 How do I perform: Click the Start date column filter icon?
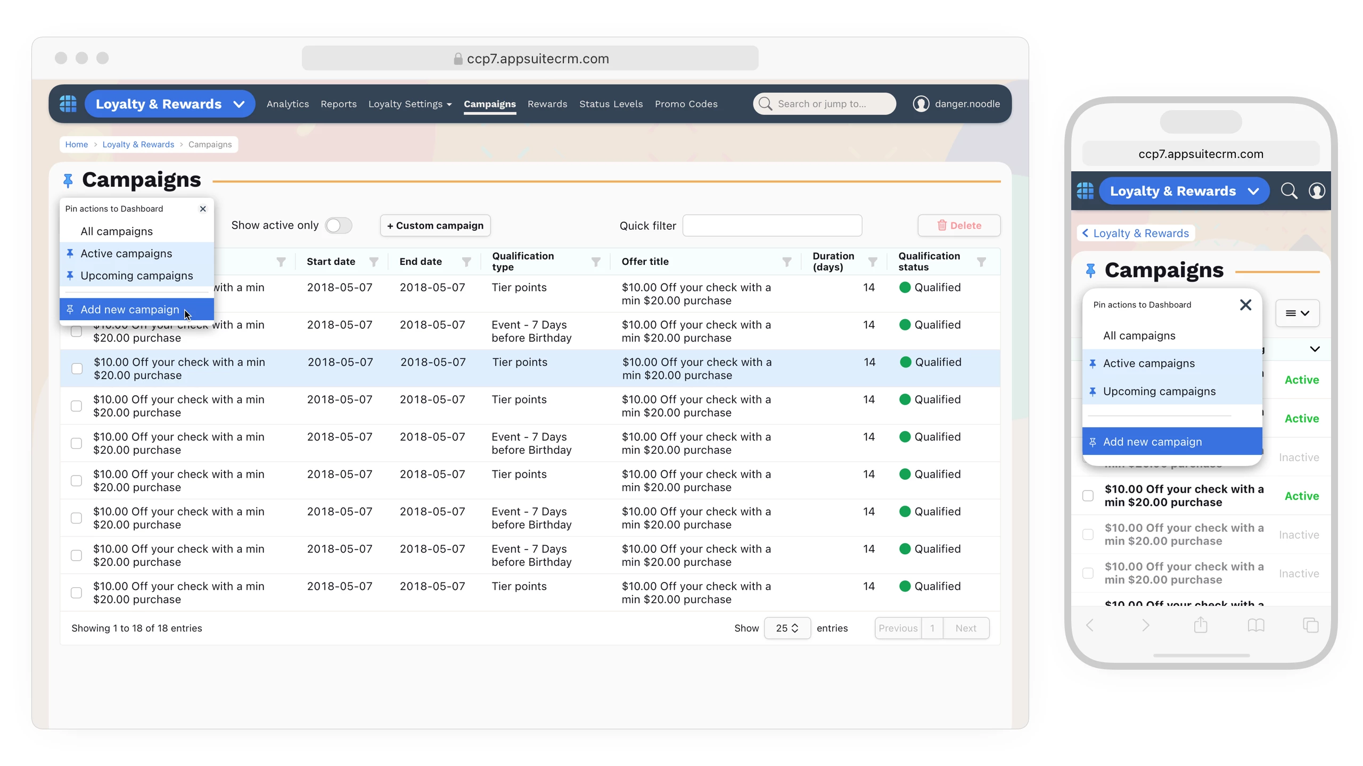374,262
